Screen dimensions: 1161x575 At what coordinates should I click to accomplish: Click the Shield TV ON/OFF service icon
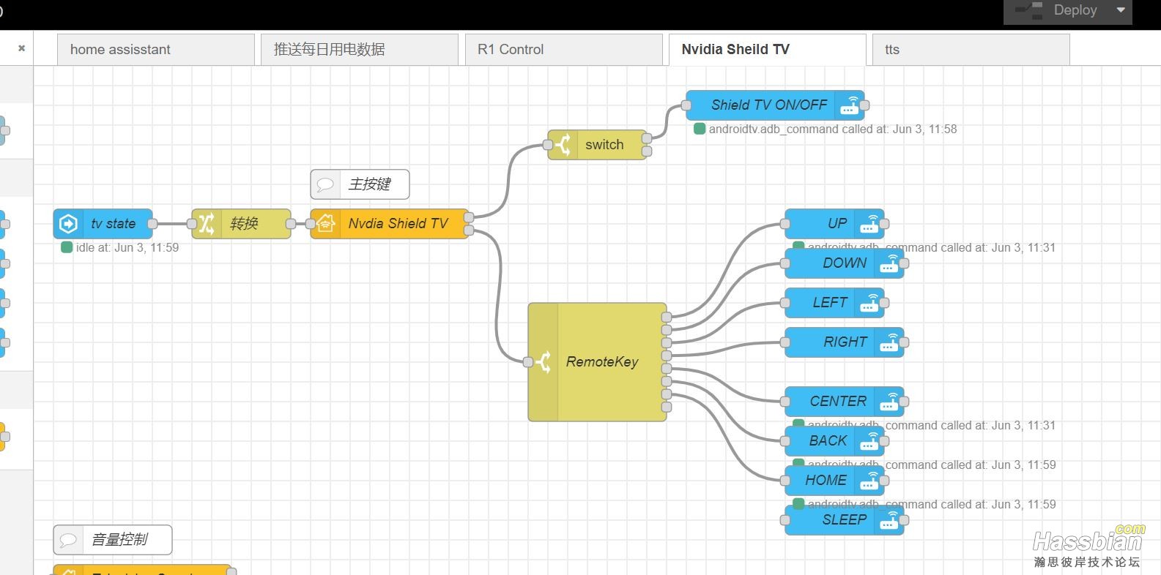pyautogui.click(x=850, y=105)
